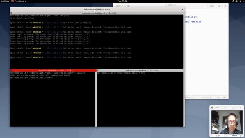The image size is (245, 138).
Task: Expand the Open recent files arrow in gedit
Action: click(122, 6)
